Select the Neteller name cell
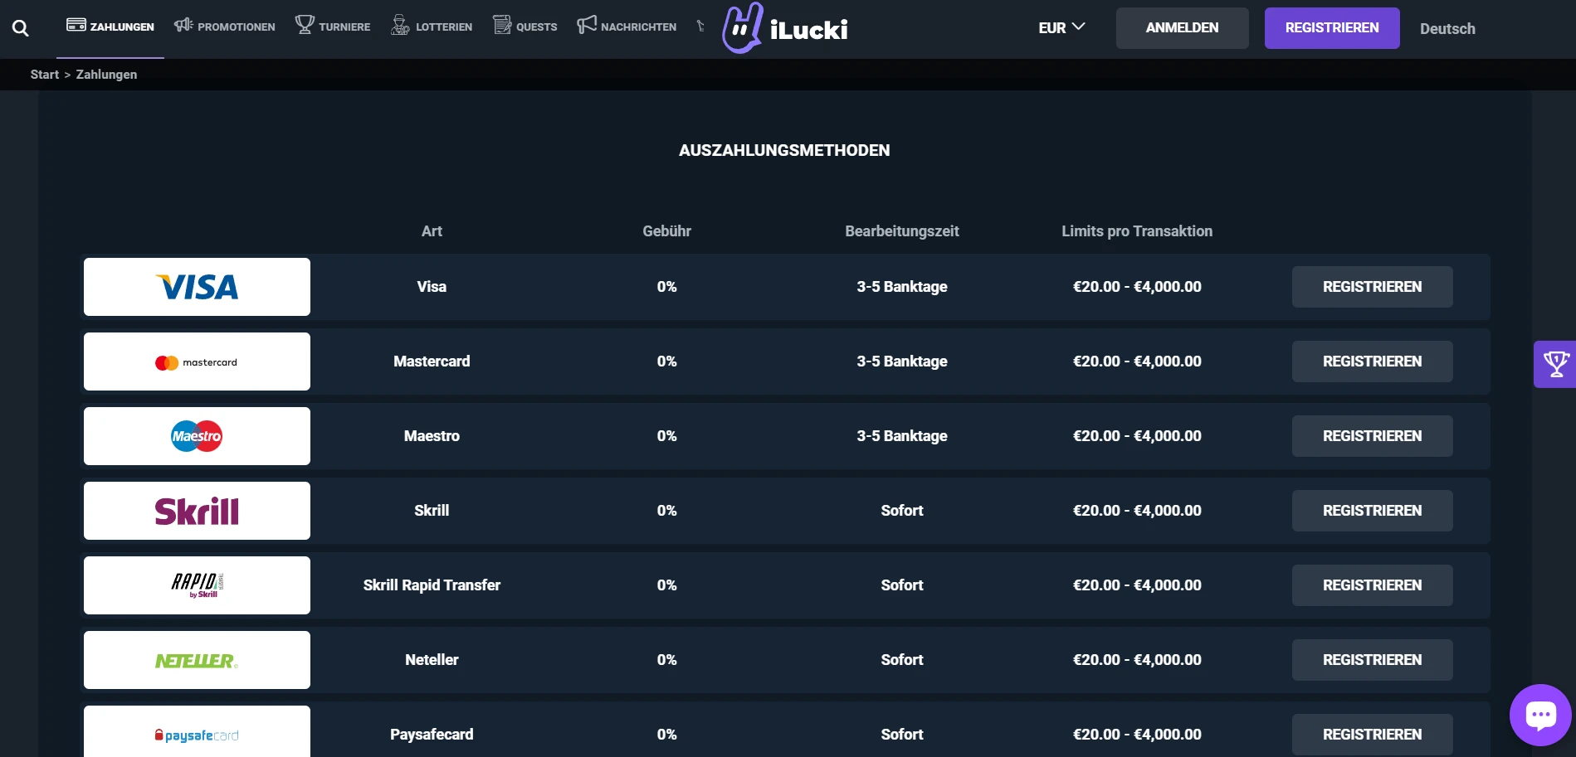This screenshot has height=757, width=1576. (x=432, y=660)
